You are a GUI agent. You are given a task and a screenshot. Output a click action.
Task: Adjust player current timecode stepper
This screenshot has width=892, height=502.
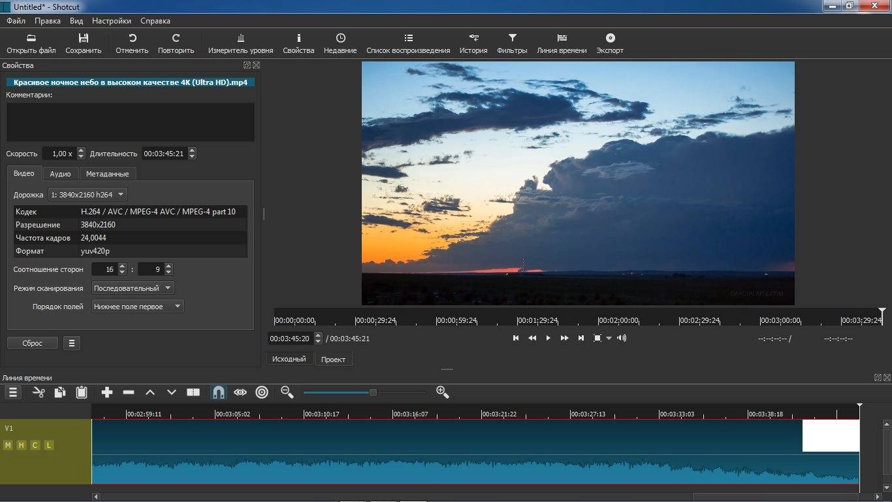pyautogui.click(x=318, y=339)
